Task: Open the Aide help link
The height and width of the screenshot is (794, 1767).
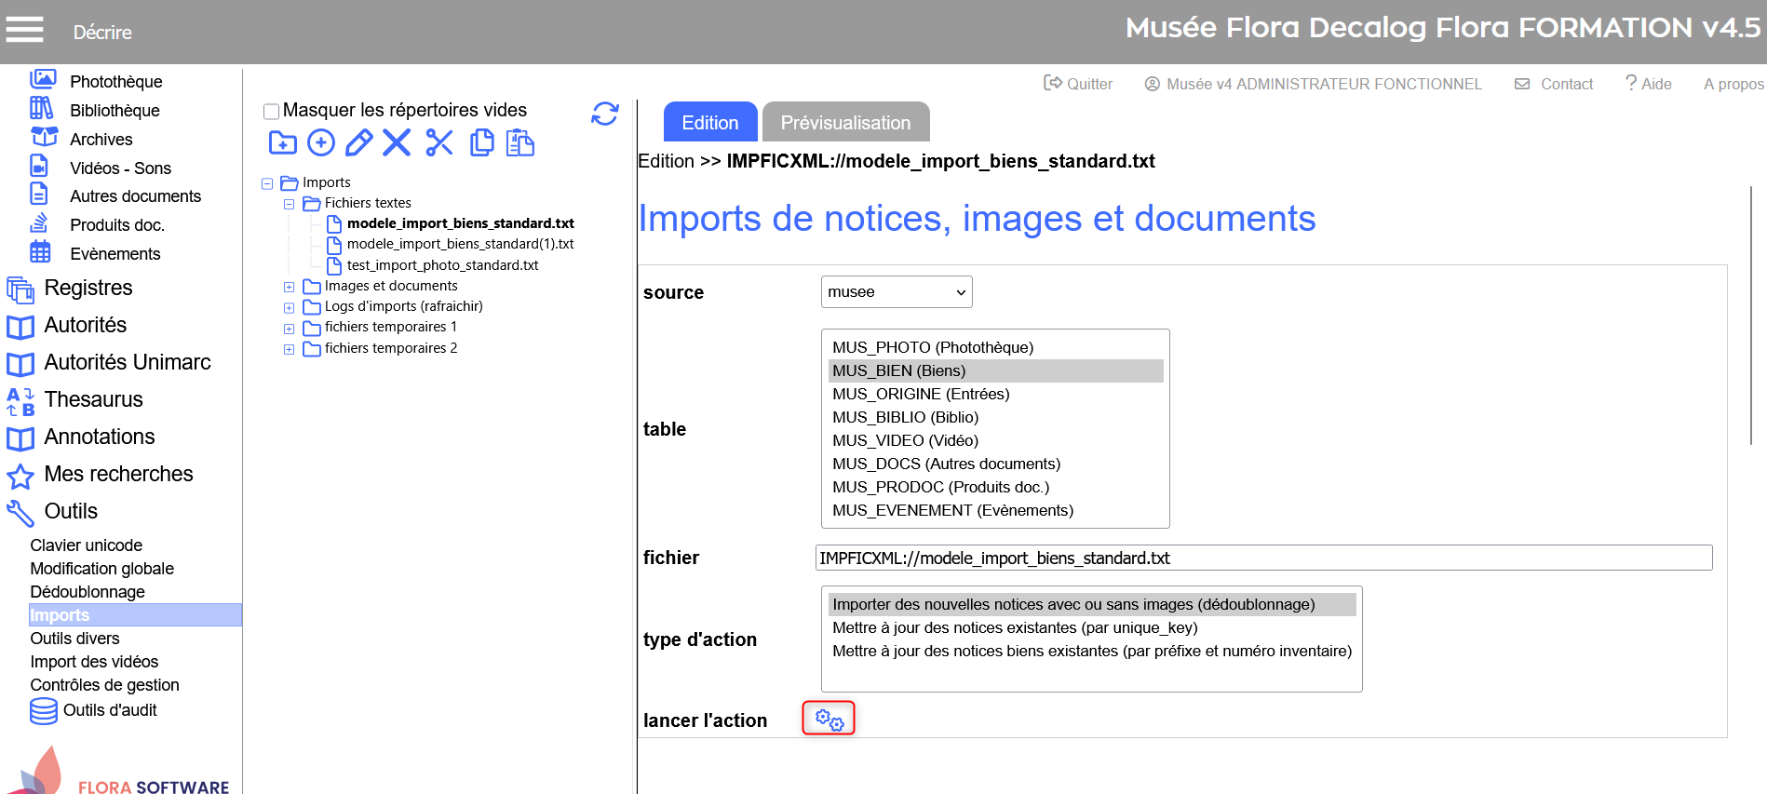Action: (x=1648, y=84)
